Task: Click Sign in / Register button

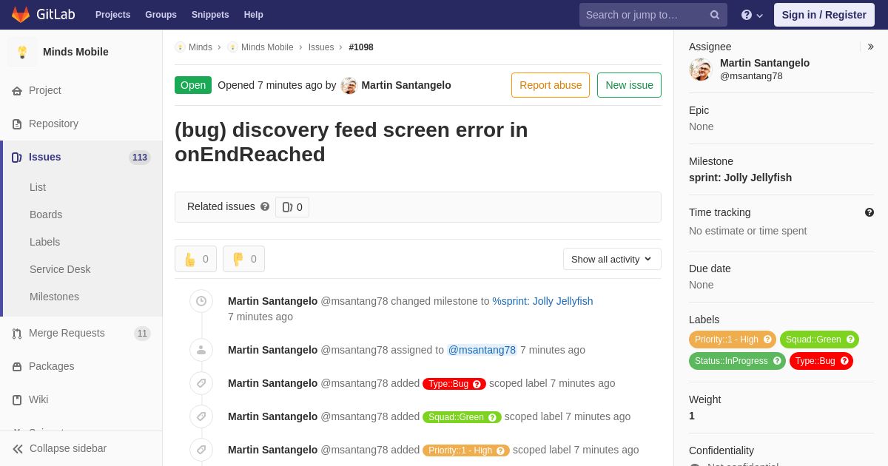Action: [x=824, y=15]
